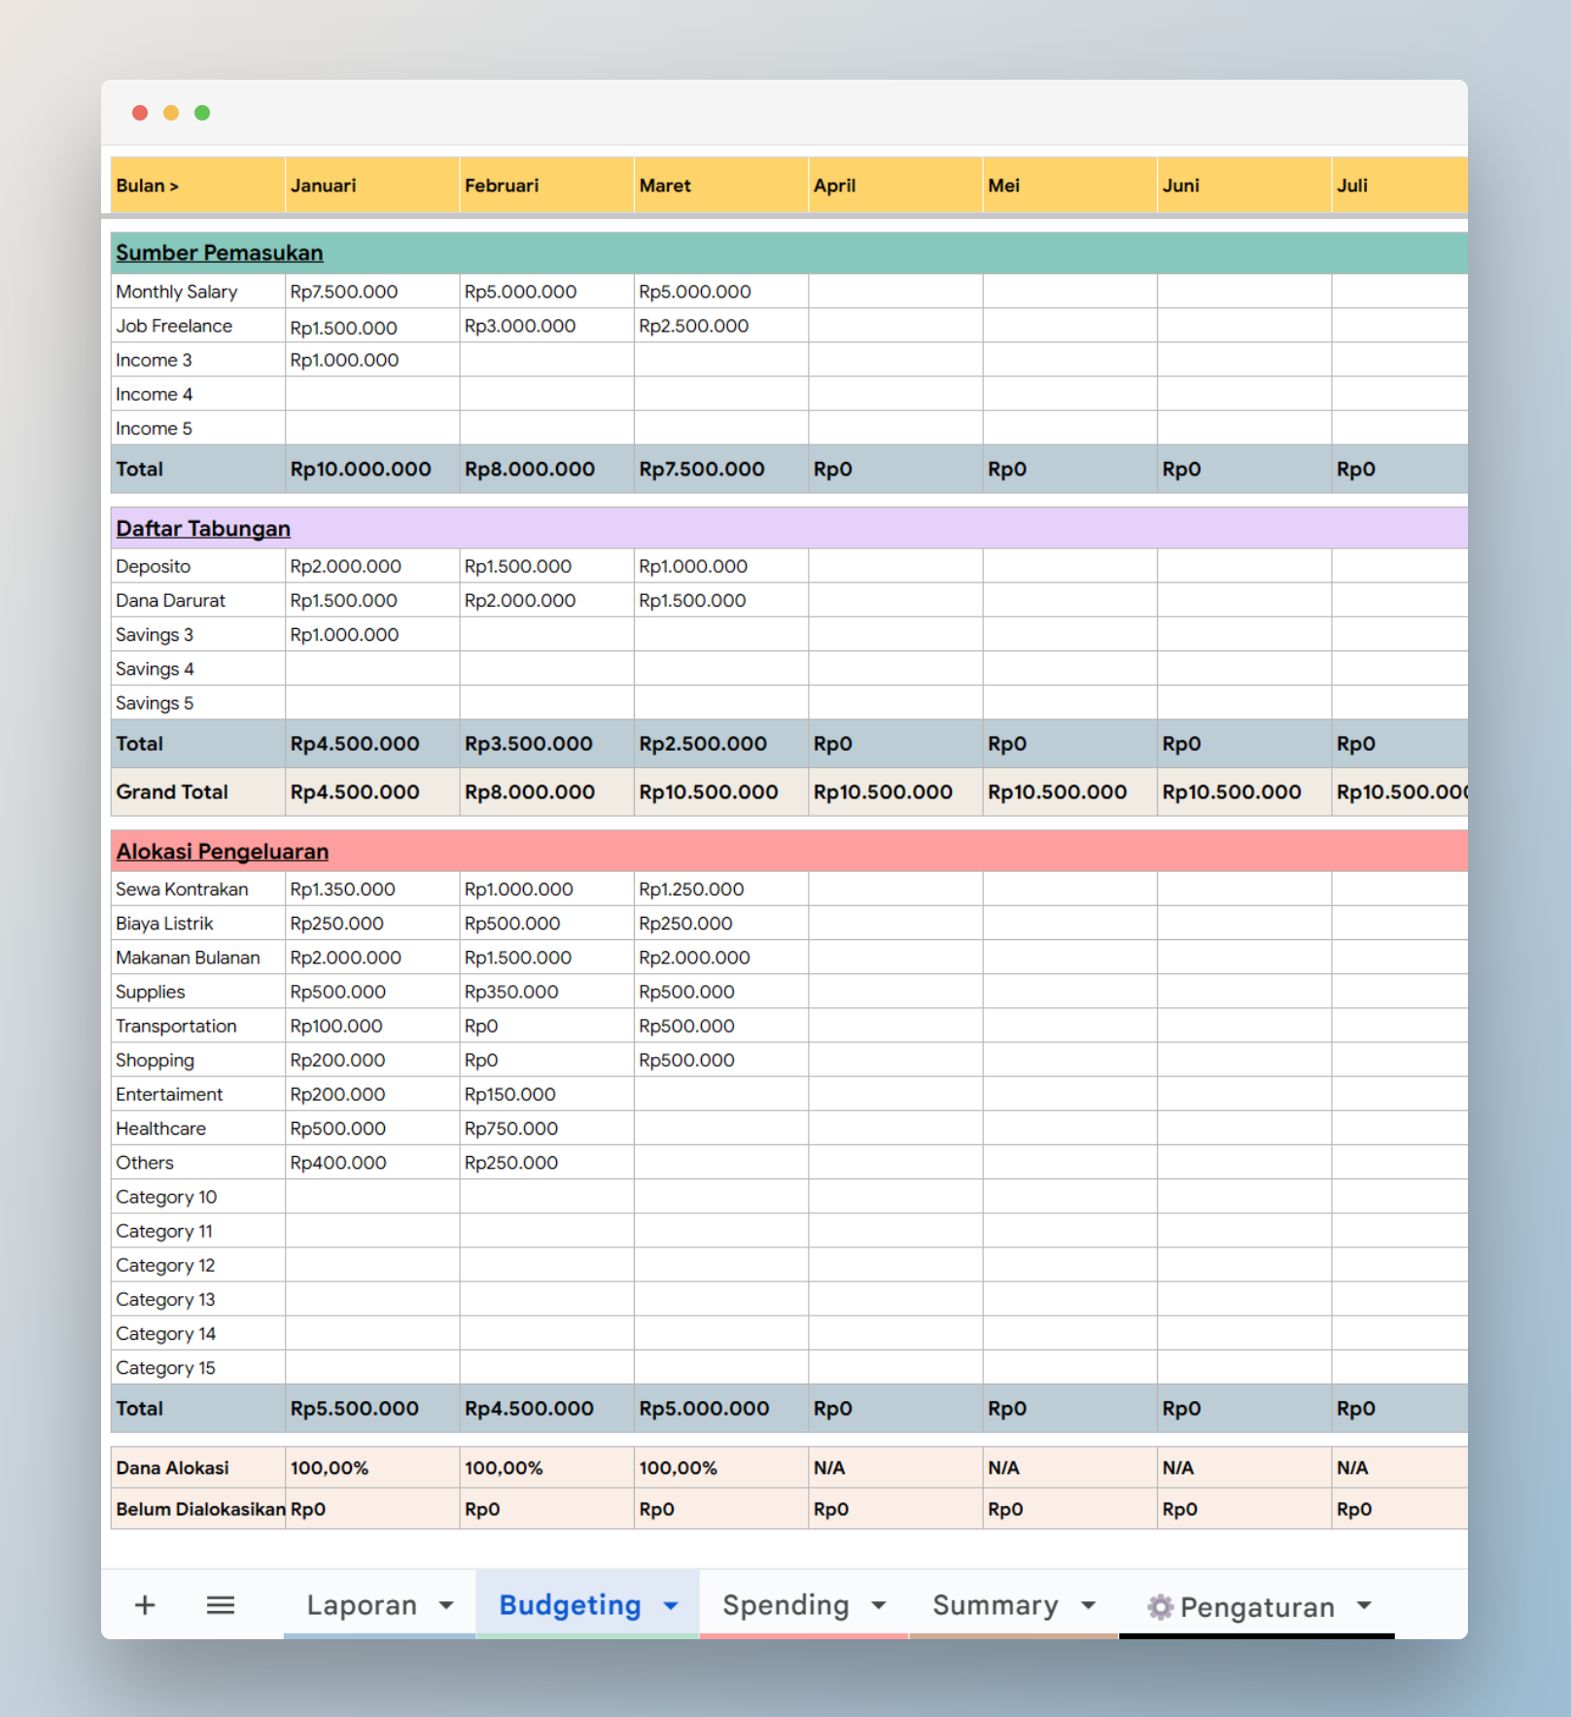This screenshot has width=1571, height=1717.
Task: Select the Juli column header
Action: (1400, 185)
